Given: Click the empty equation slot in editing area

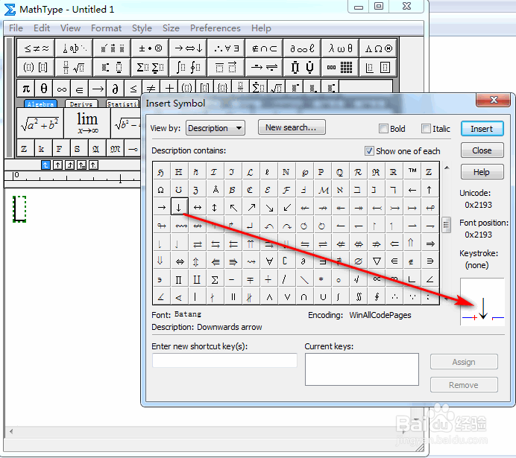Looking at the screenshot, I should 19,209.
